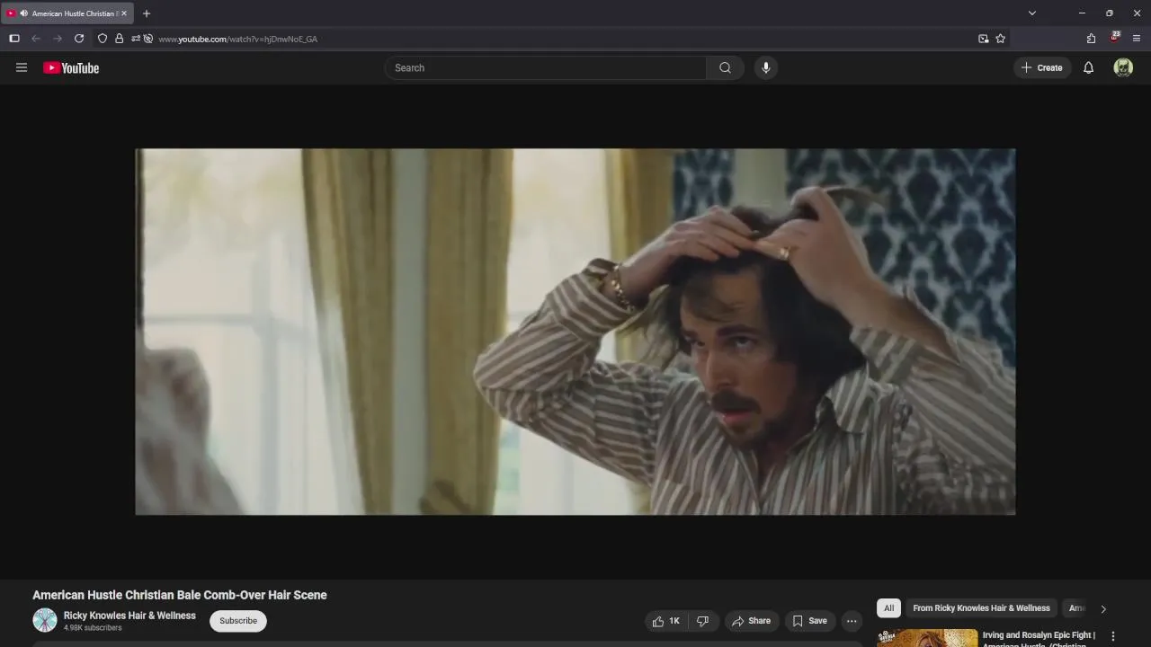Viewport: 1151px width, 647px height.
Task: Mute the tab using the speaker icon
Action: [x=23, y=13]
